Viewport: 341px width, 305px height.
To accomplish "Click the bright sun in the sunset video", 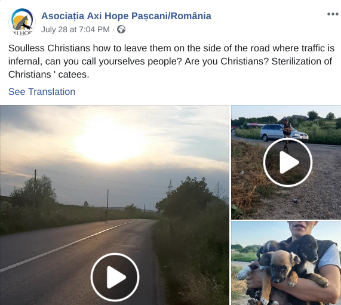I will [x=109, y=141].
